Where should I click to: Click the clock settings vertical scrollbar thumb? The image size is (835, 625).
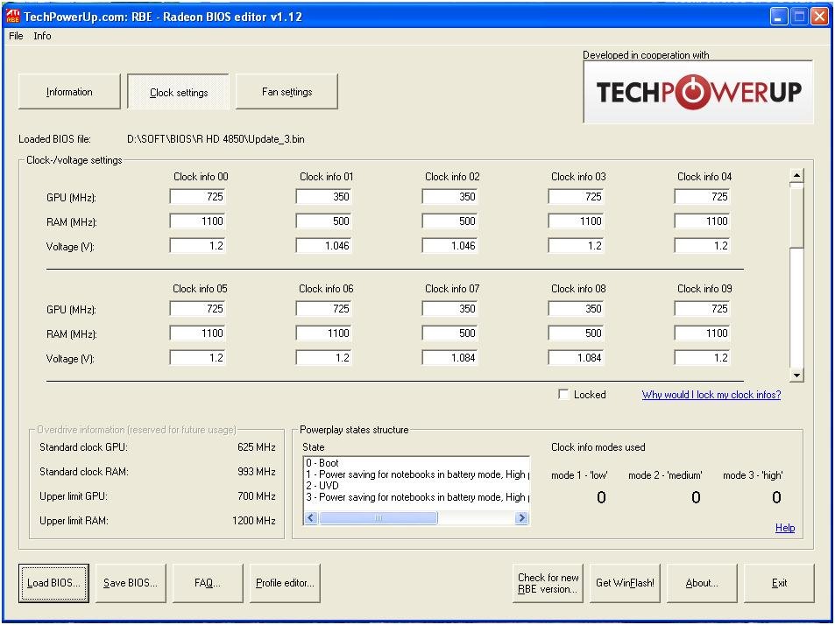pos(796,217)
